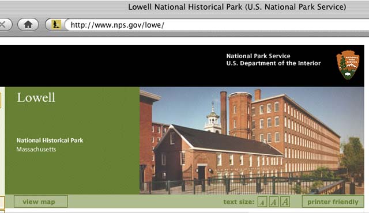Follow the National Park Service header text
This screenshot has width=369, height=213.
258,56
